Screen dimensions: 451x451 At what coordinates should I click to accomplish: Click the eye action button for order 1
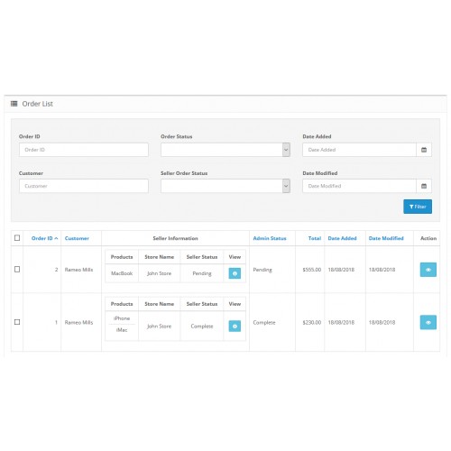[428, 322]
